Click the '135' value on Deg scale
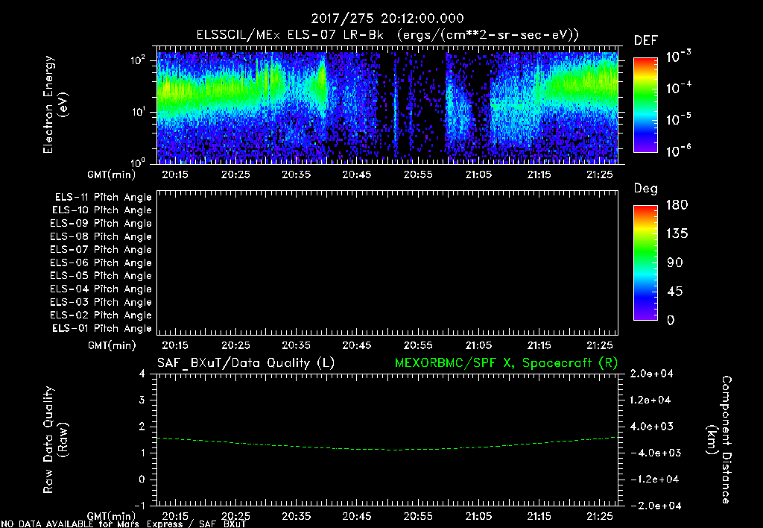Screen dimensions: 763x528 [x=677, y=234]
